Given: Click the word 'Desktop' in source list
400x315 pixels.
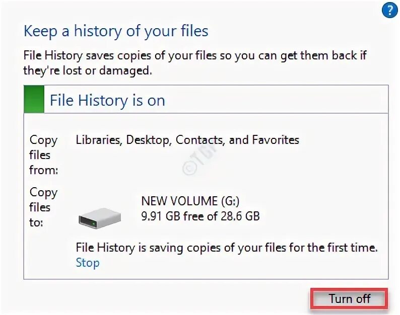Looking at the screenshot, I should (x=148, y=140).
